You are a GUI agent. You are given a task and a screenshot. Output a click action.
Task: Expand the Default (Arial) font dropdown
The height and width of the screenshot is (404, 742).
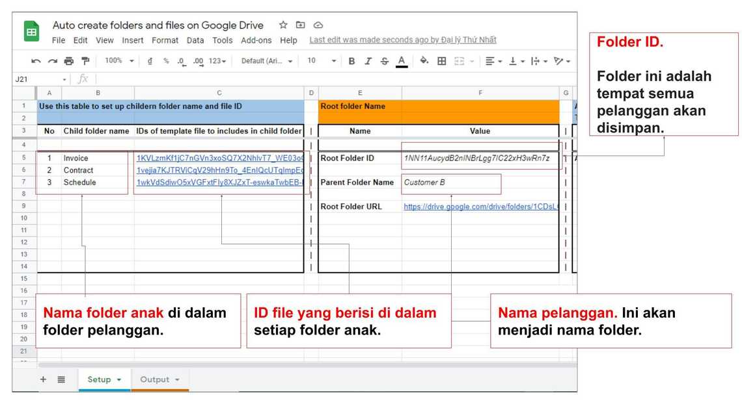[x=267, y=61]
